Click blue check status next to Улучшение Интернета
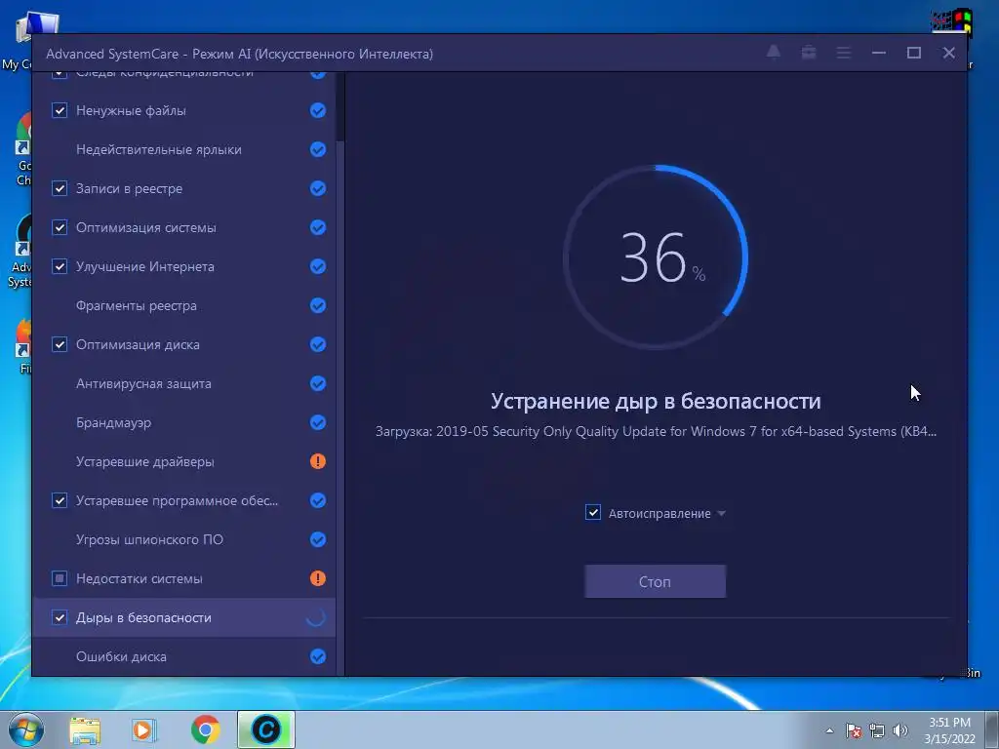The width and height of the screenshot is (999, 749). tap(318, 266)
